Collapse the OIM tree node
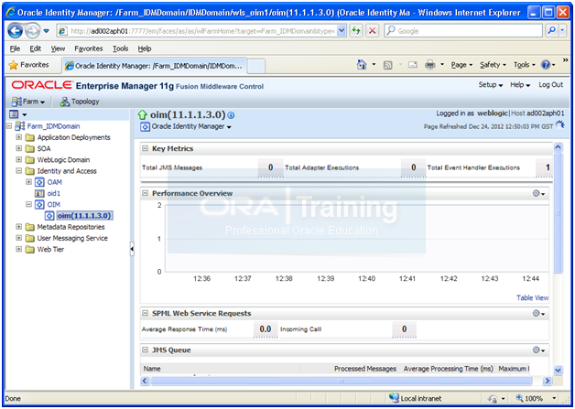The height and width of the screenshot is (409, 575). (x=28, y=204)
